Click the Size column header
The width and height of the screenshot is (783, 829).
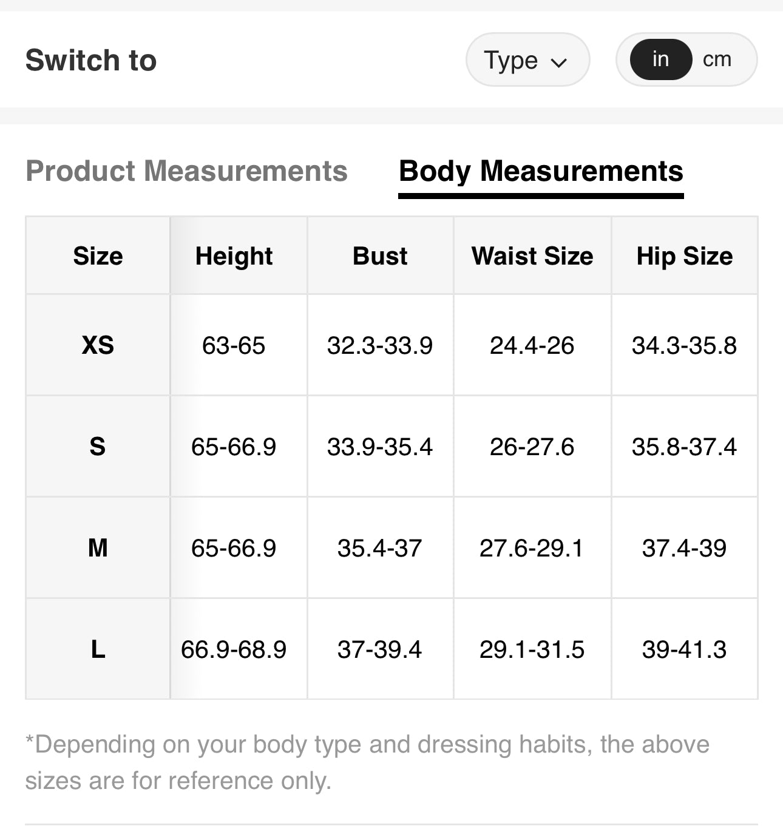(98, 256)
